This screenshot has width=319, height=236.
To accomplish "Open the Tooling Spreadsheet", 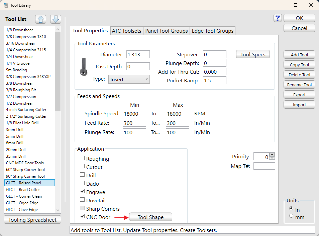I will (32, 220).
